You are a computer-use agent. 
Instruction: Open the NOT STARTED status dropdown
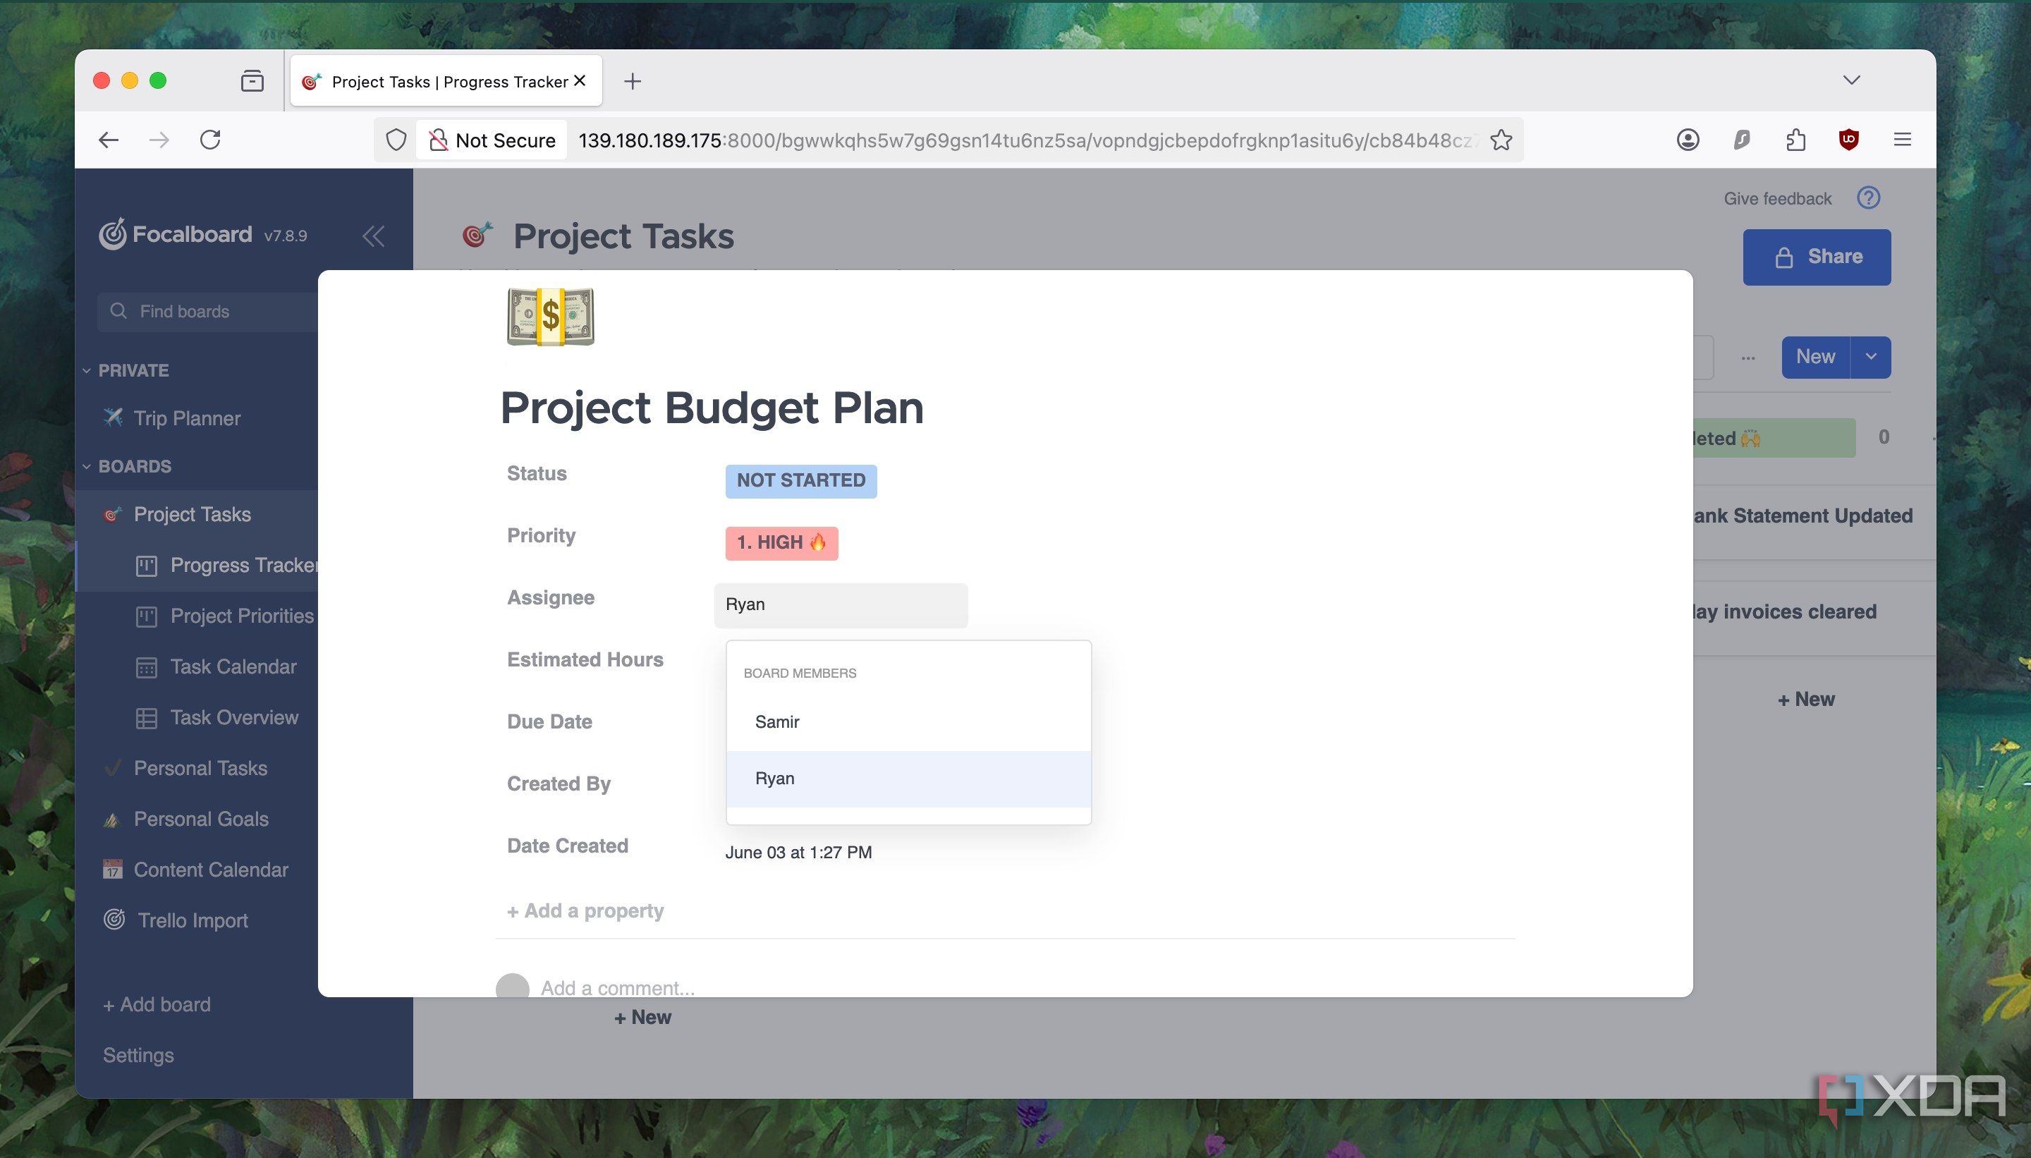tap(801, 480)
